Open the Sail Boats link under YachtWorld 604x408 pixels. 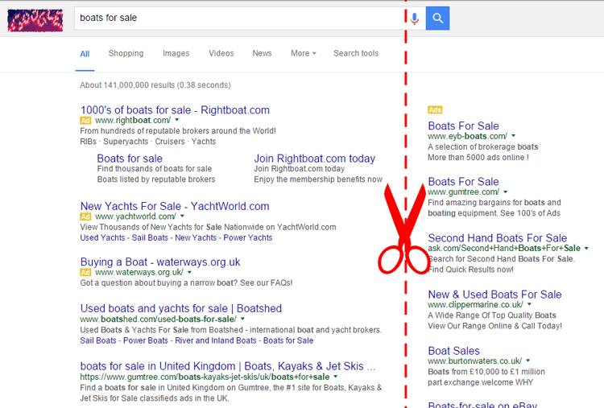(150, 238)
